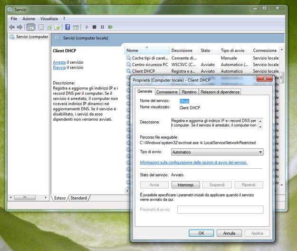Click the Arresta il servizio link
The height and width of the screenshot is (251, 297).
click(59, 62)
